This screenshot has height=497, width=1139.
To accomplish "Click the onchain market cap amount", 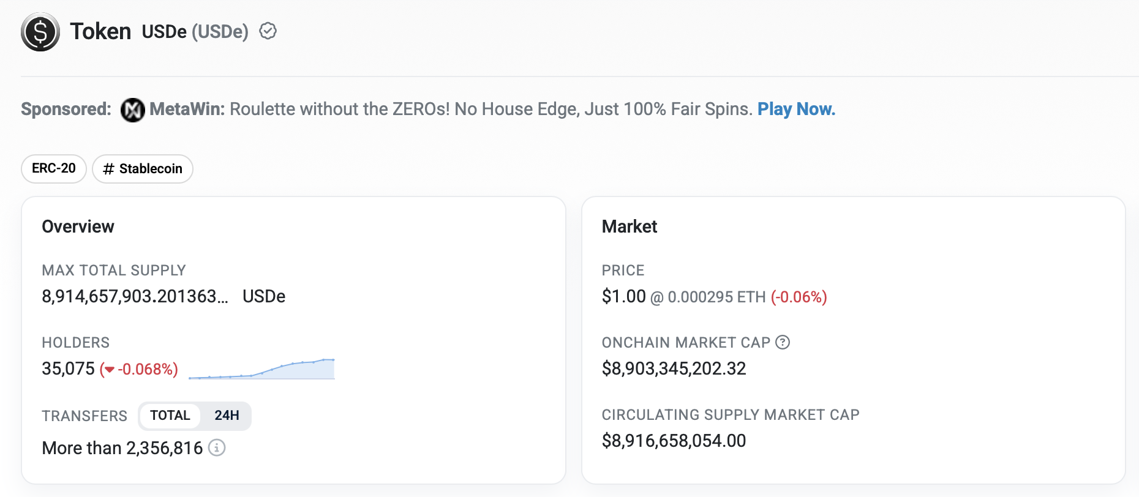I will pyautogui.click(x=674, y=368).
